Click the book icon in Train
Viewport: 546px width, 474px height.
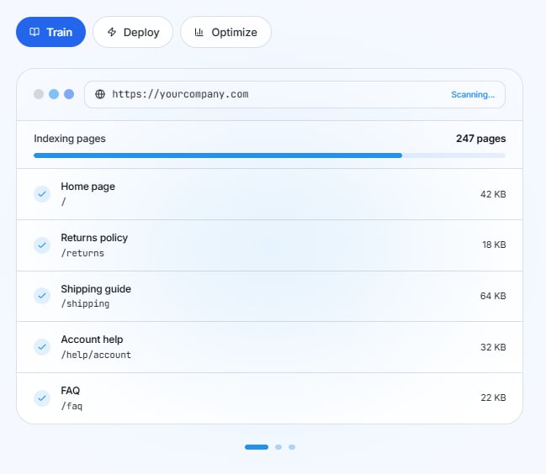point(34,32)
